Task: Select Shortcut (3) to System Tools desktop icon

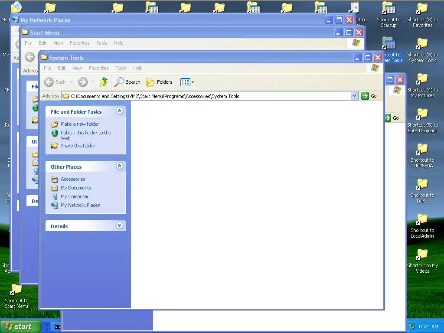Action: [x=422, y=50]
